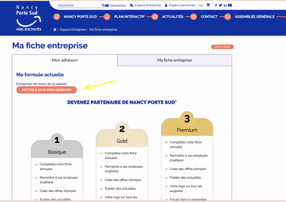Viewport: 286px width, 202px height.
Task: Open the CONTACT menu
Action: [209, 17]
